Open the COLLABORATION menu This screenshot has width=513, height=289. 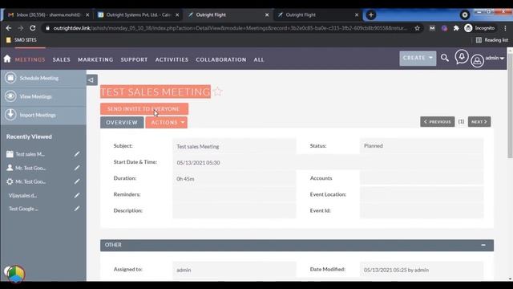click(221, 59)
